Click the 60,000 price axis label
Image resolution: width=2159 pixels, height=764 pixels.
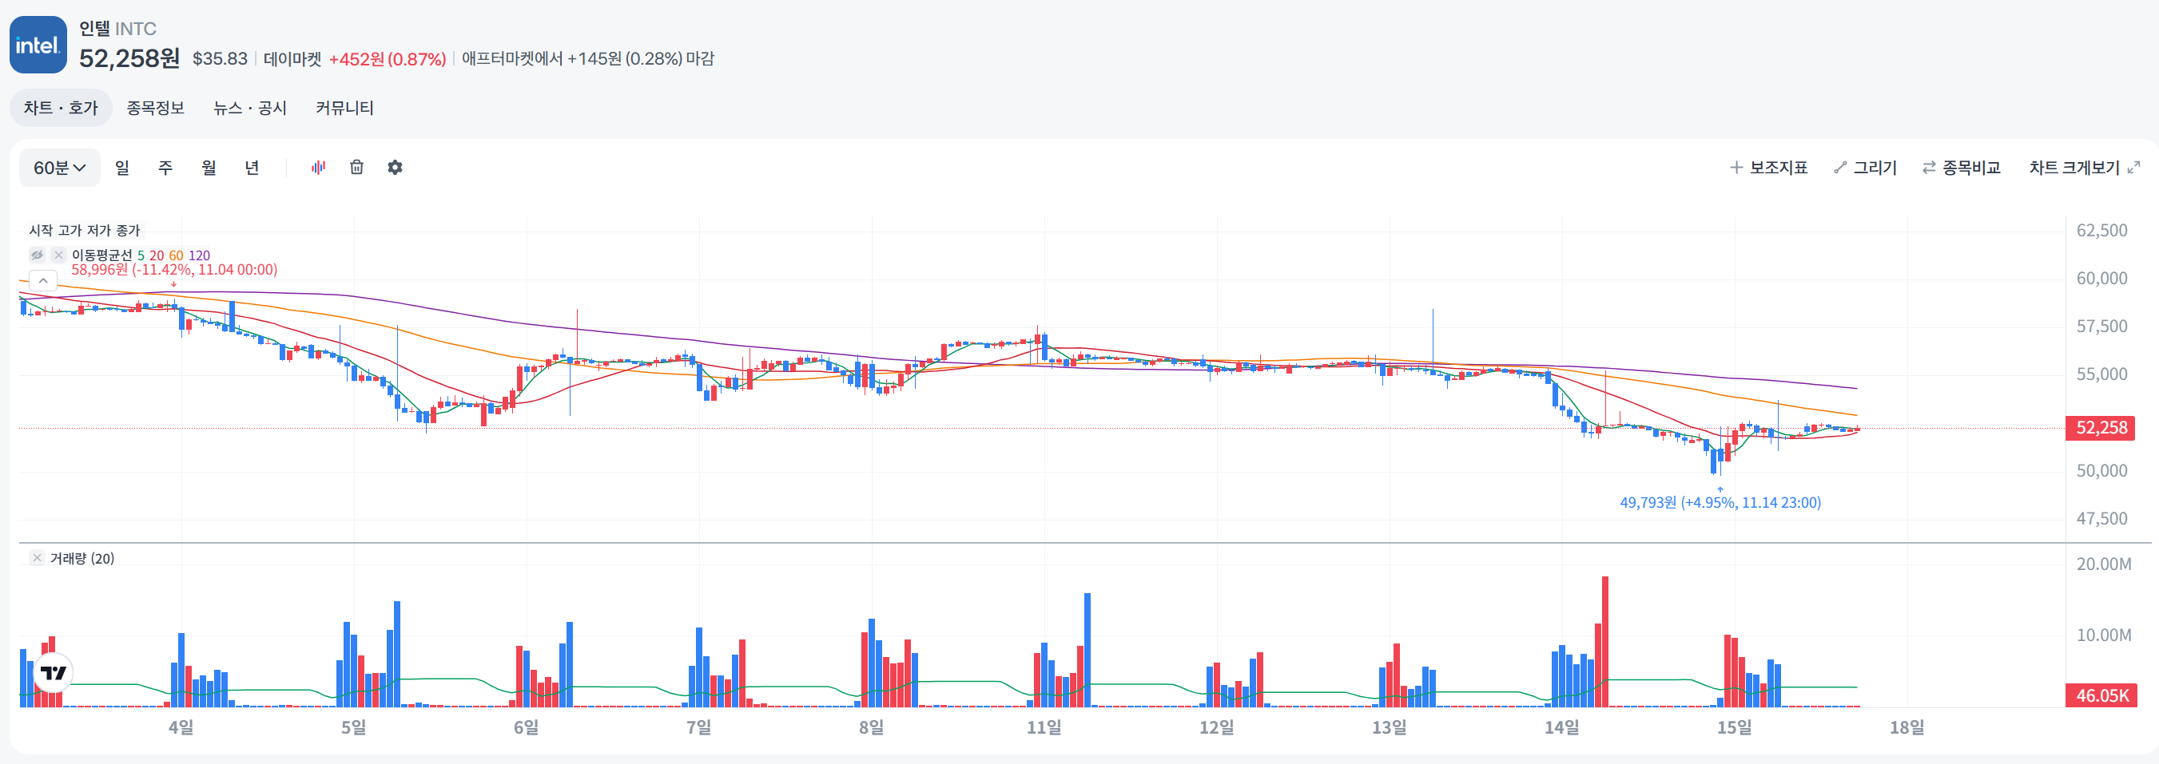[2102, 278]
